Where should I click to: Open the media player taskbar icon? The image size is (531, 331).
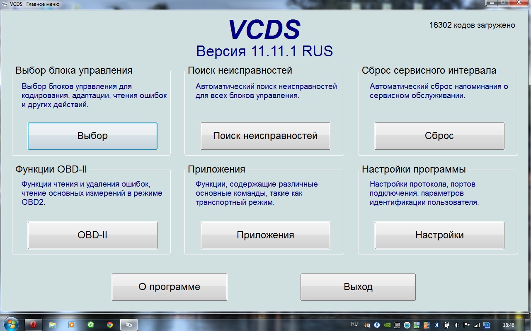click(71, 325)
